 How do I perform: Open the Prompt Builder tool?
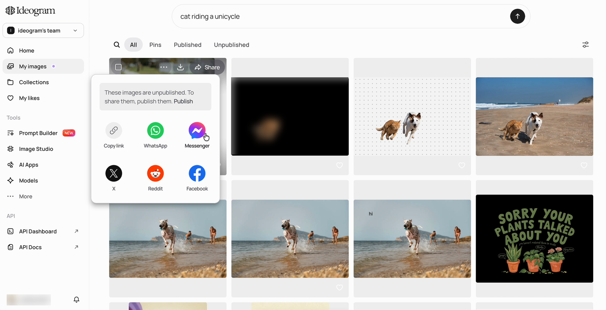click(x=43, y=133)
